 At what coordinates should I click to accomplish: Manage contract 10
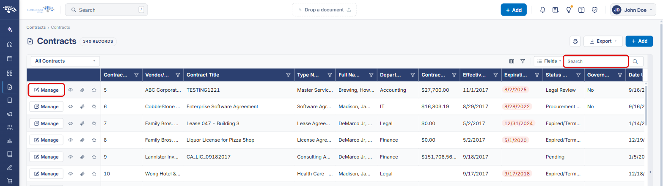[46, 174]
